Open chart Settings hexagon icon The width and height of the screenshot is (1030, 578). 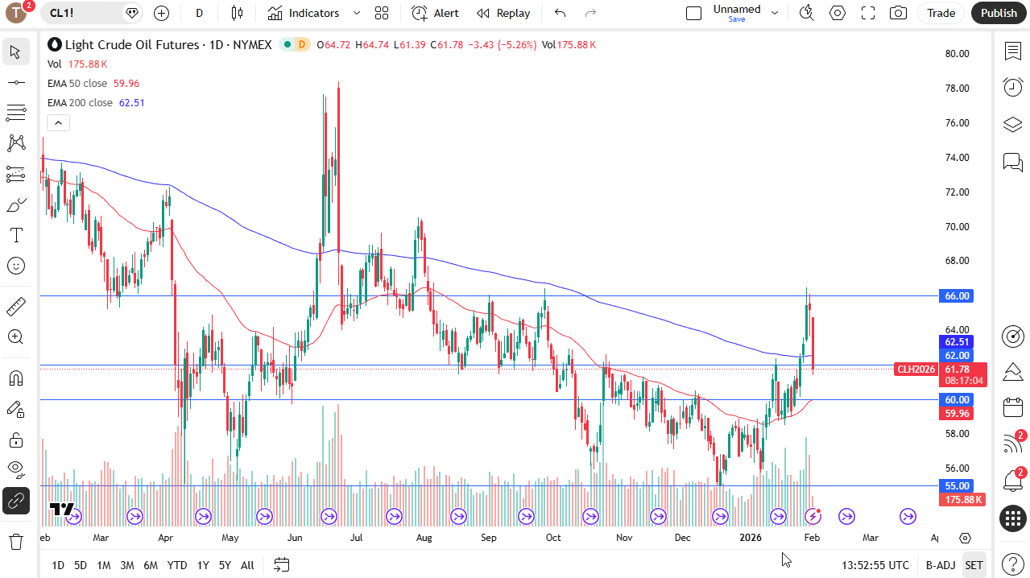pyautogui.click(x=838, y=13)
